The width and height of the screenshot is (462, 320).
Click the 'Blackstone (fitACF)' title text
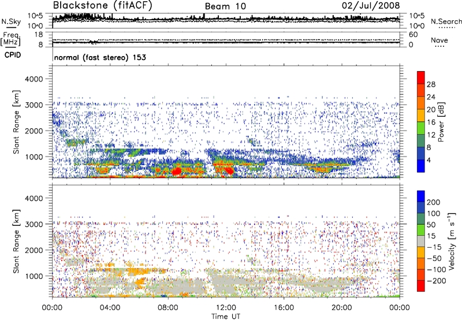pos(103,6)
